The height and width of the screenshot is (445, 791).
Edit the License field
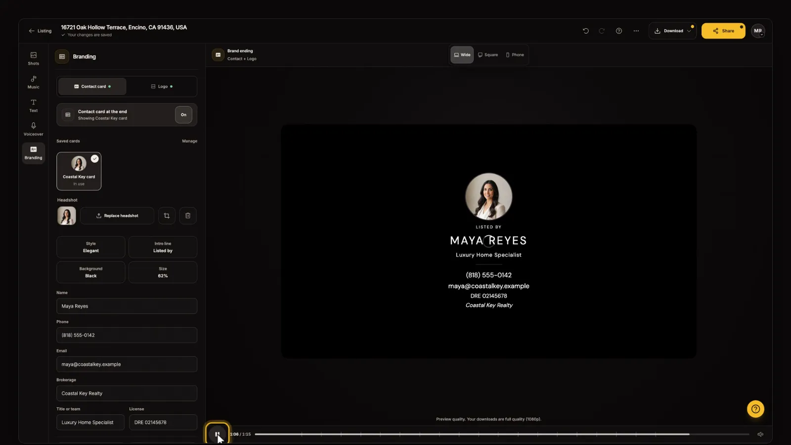(x=163, y=422)
